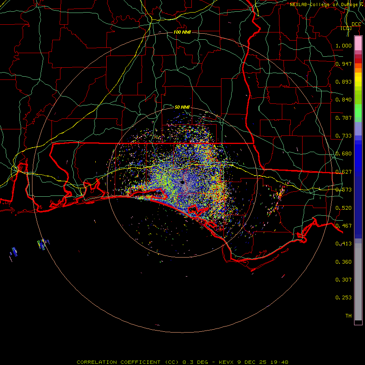
Task: Select the 0.253 legend value
Action: point(344,298)
